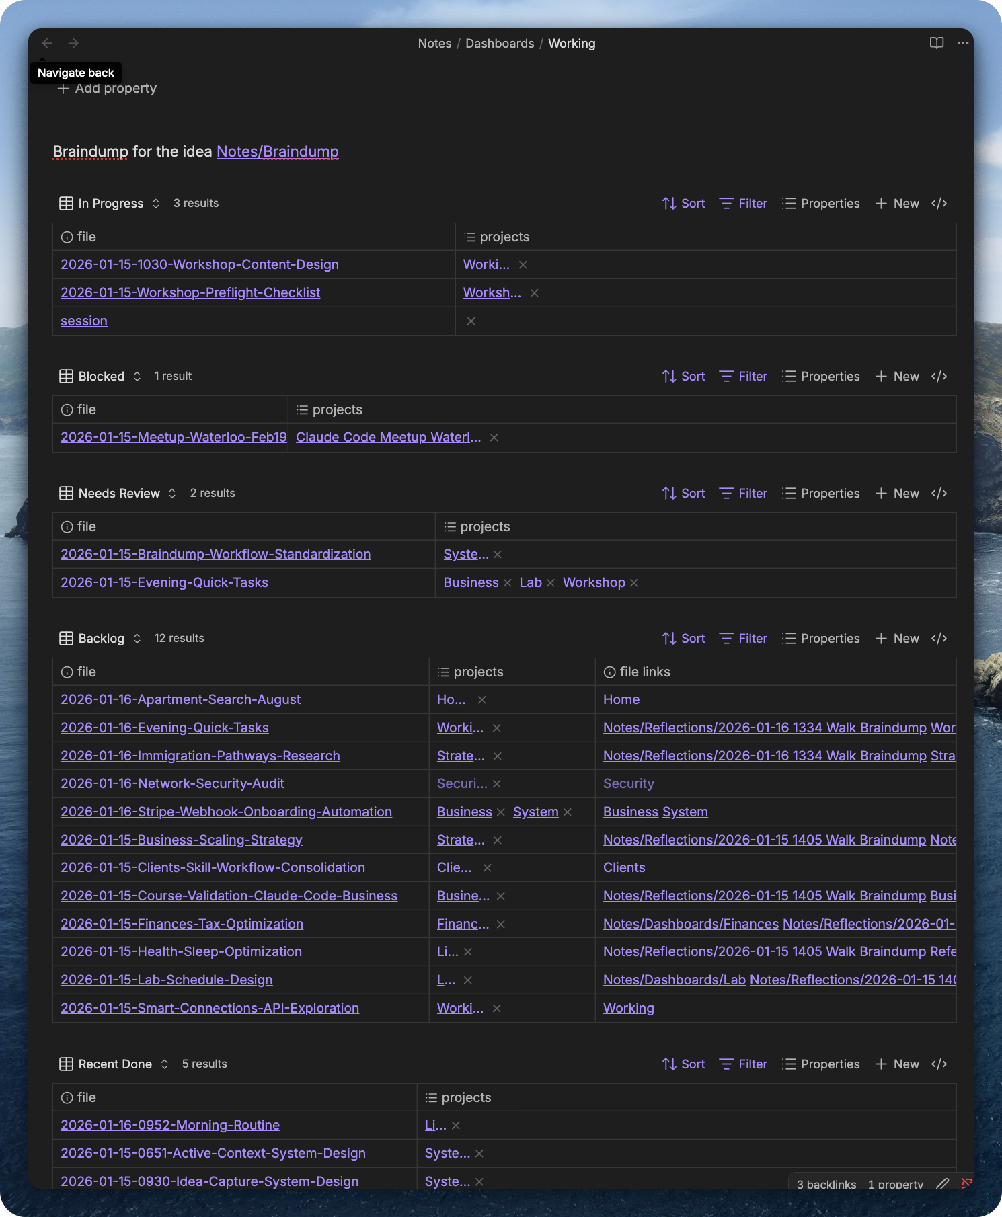
Task: Filter the Blocked table
Action: 743,377
